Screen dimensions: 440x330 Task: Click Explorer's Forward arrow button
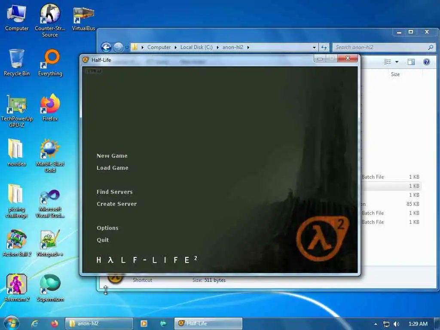(x=118, y=47)
